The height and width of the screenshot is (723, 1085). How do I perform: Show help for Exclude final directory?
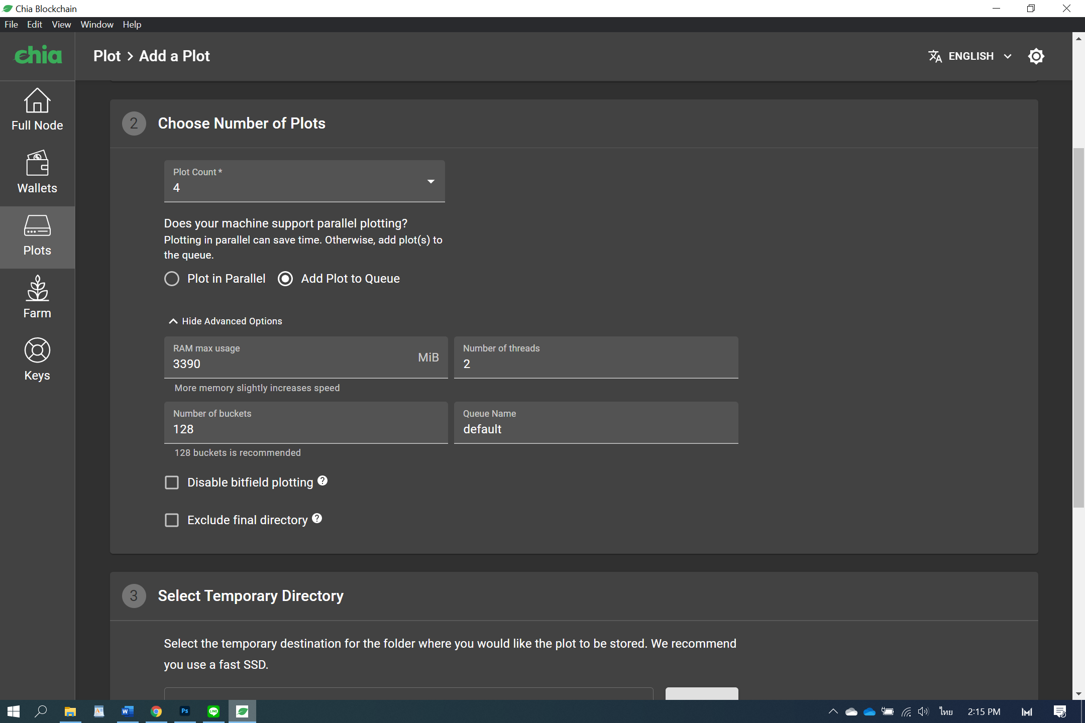coord(317,518)
